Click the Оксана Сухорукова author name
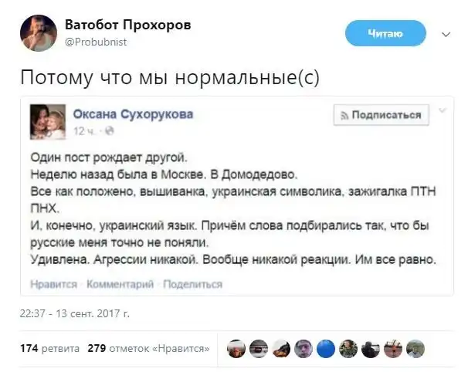This screenshot has height=372, width=468. coord(133,113)
